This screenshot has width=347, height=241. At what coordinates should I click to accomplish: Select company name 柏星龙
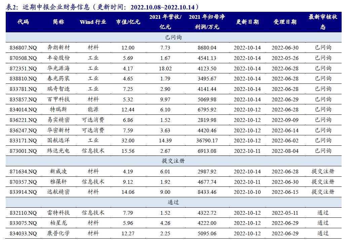(x=59, y=223)
